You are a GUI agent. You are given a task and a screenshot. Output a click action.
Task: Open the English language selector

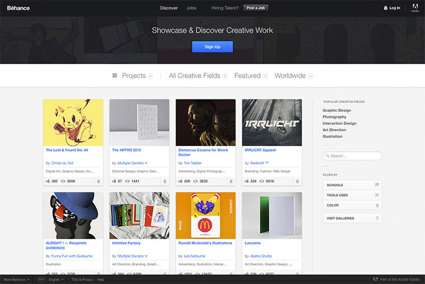56,280
